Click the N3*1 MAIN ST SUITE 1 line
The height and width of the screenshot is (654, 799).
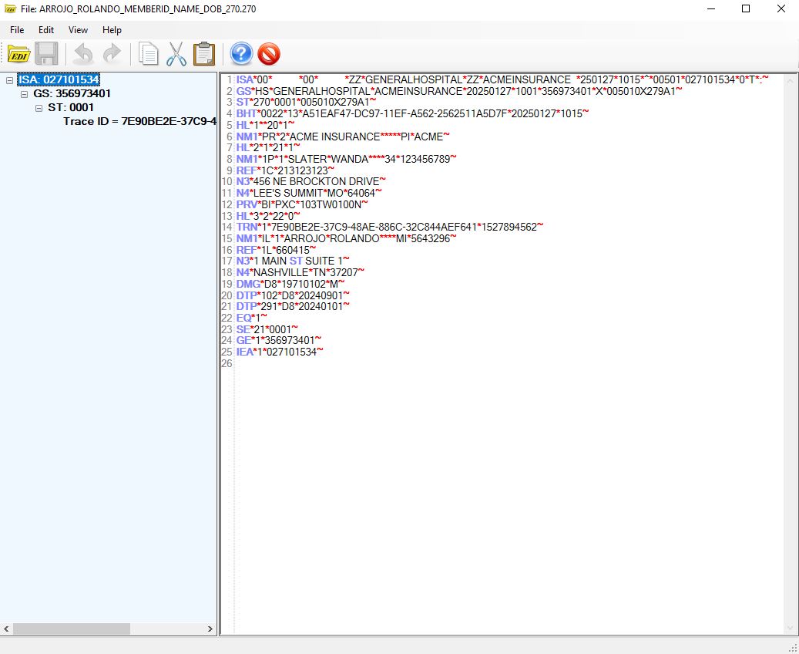tap(293, 261)
